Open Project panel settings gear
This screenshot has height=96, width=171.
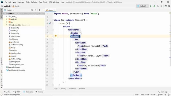coord(40,10)
